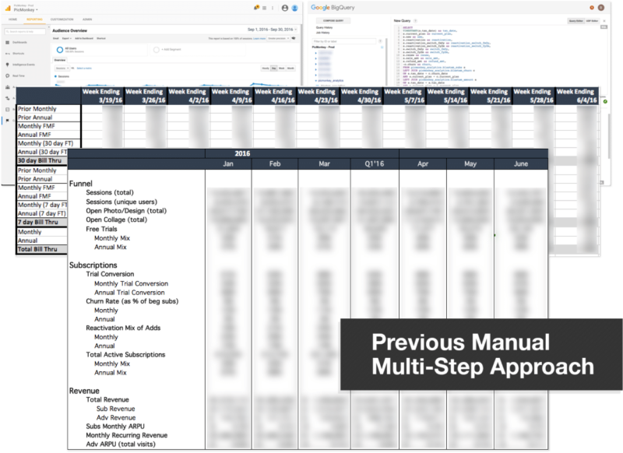Click the graduation cap education icon

[x=294, y=38]
